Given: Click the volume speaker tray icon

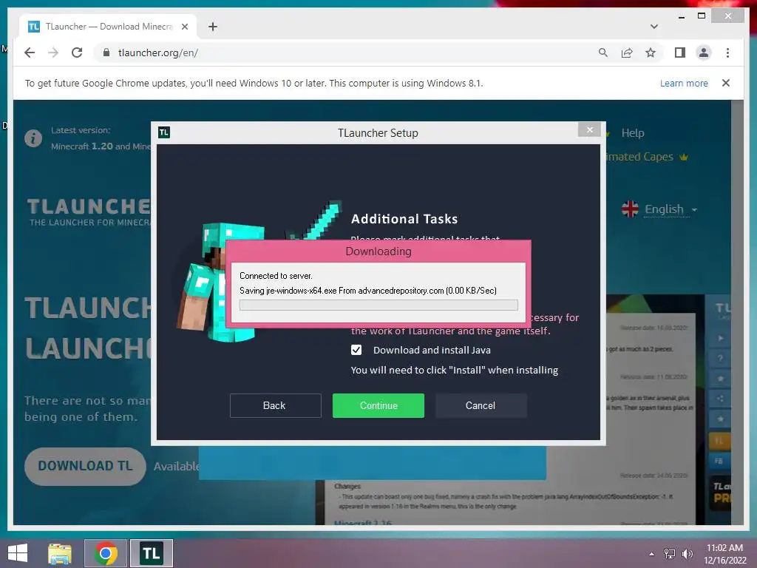Looking at the screenshot, I should (688, 554).
